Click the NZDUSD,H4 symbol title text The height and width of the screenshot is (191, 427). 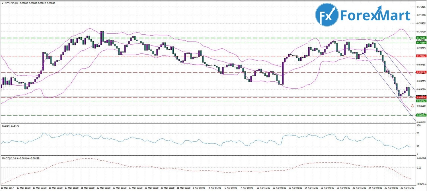point(13,2)
